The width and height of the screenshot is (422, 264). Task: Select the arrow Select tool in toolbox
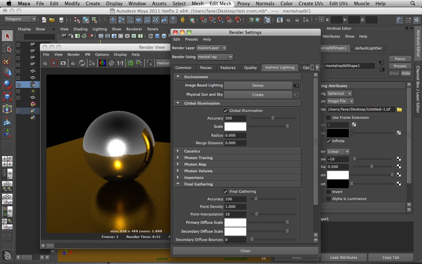7,36
